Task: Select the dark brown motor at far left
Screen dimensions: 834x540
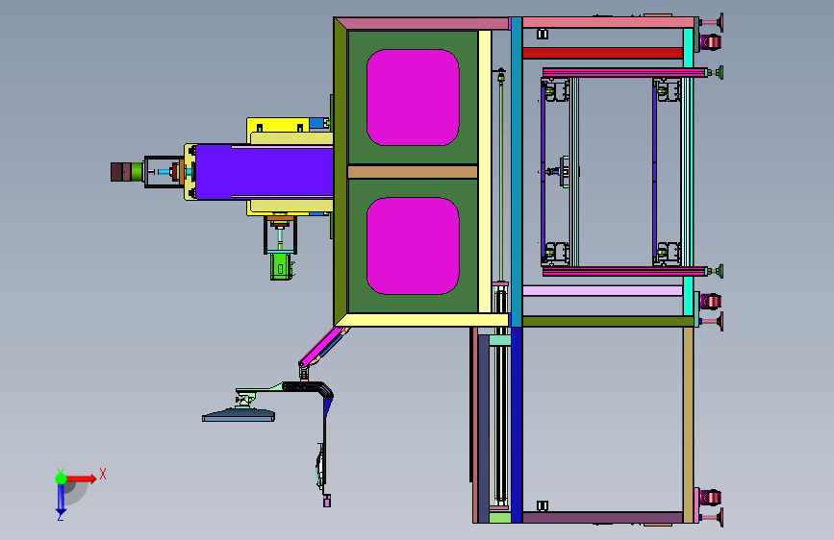Action: (x=121, y=172)
